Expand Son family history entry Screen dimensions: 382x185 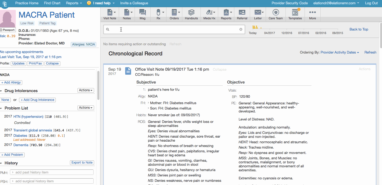(x=149, y=108)
